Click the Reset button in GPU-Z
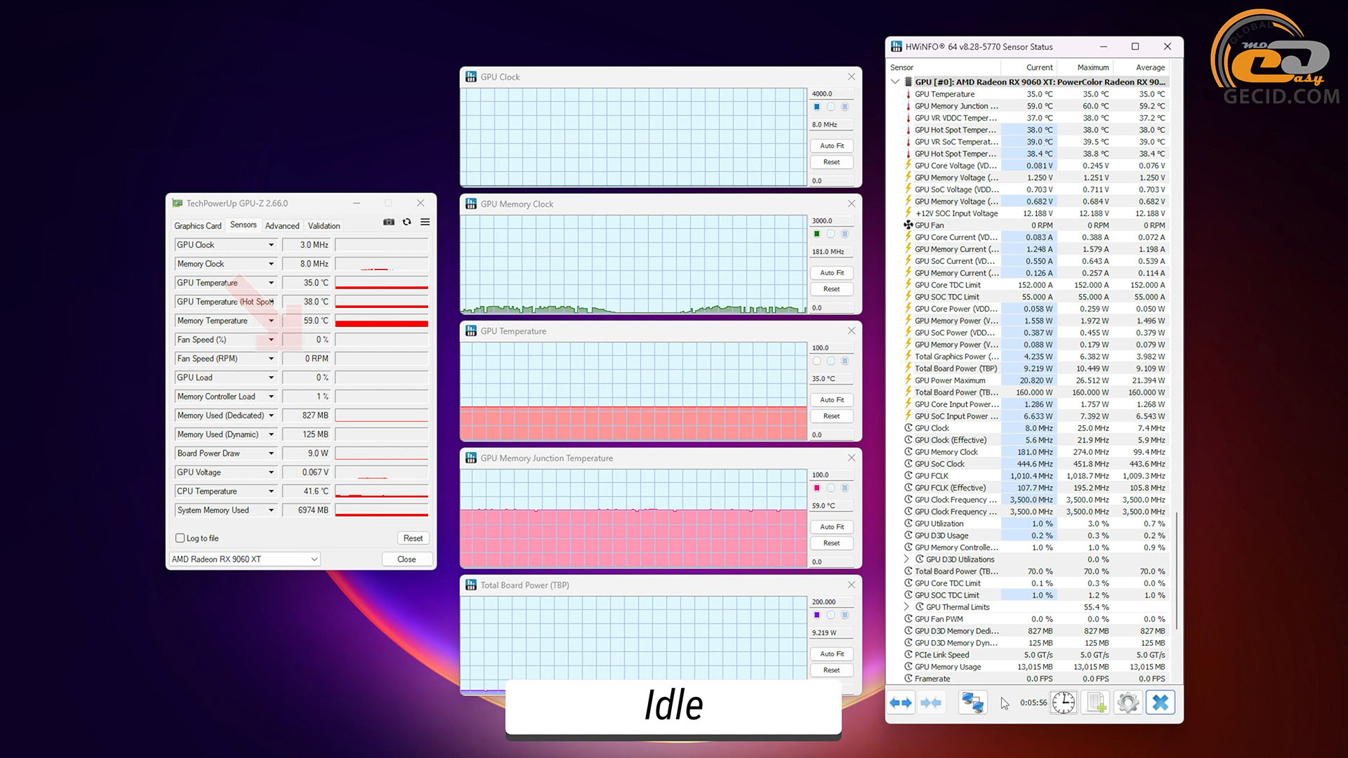Image resolution: width=1348 pixels, height=758 pixels. [x=413, y=538]
